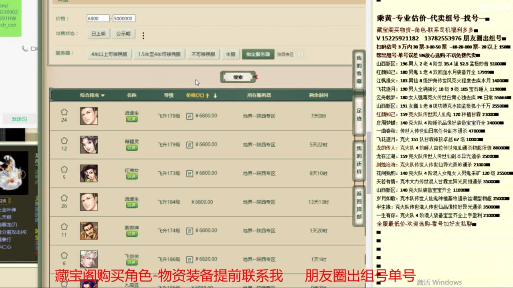Click bargain 还 icon beside ¥6820.00

point(190,259)
